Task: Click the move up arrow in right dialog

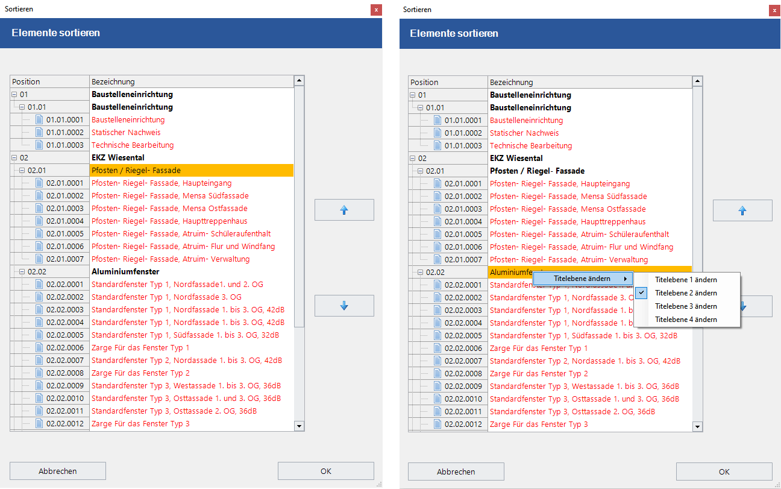Action: coord(742,210)
